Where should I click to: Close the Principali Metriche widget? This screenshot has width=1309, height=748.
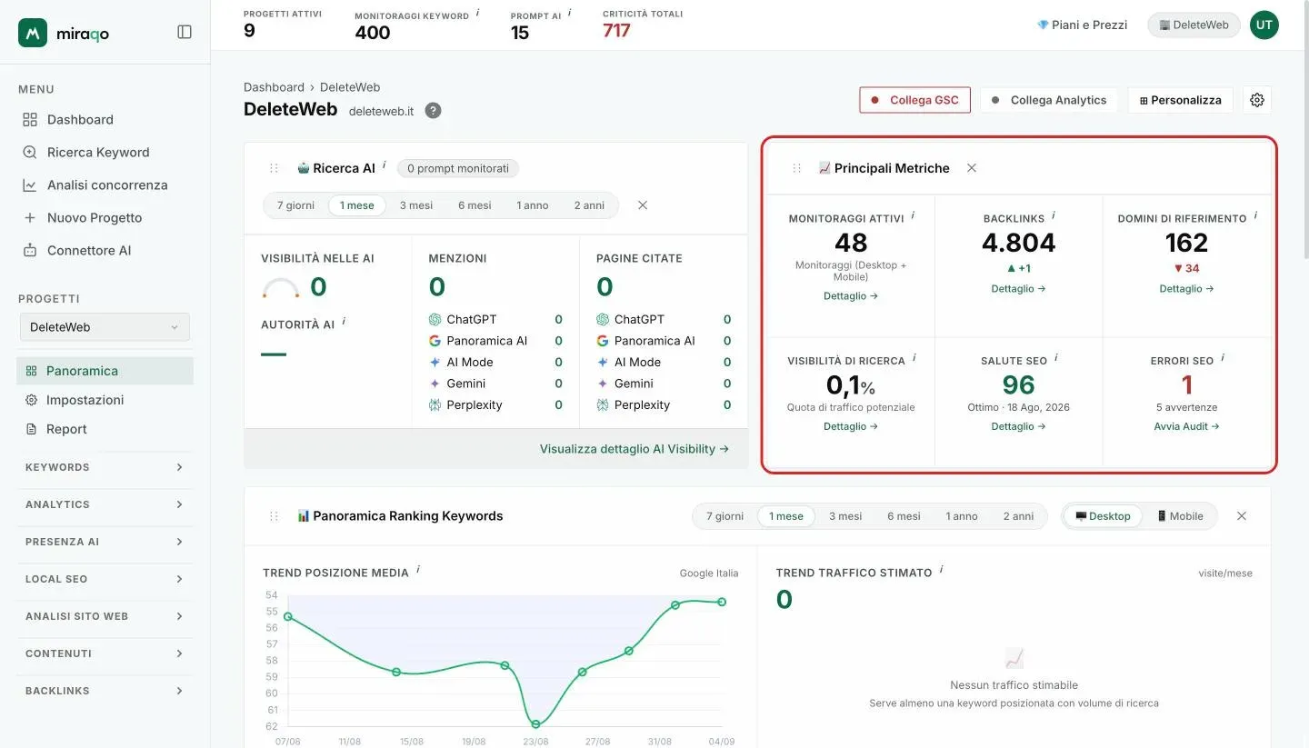(x=972, y=168)
